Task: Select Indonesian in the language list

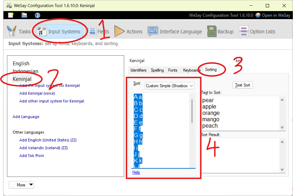Action: [26, 71]
